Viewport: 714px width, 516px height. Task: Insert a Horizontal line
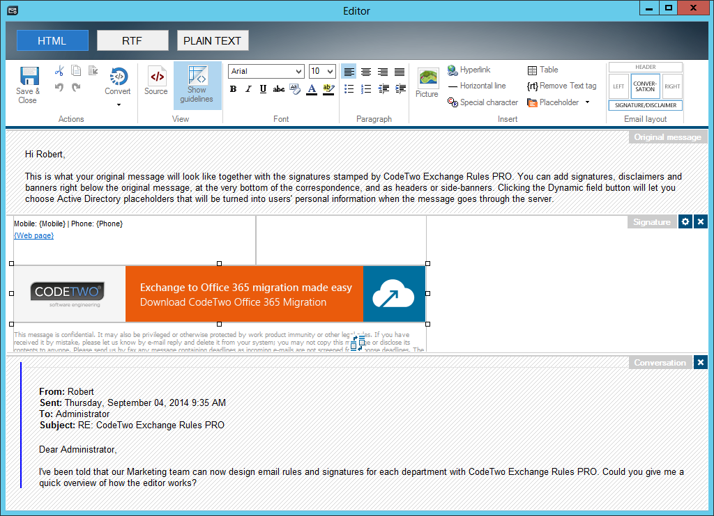(x=477, y=86)
